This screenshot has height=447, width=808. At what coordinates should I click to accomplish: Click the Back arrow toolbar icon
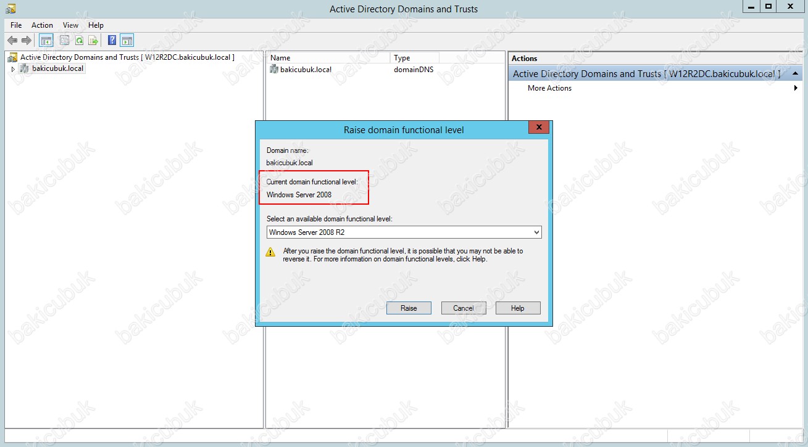[x=12, y=41]
